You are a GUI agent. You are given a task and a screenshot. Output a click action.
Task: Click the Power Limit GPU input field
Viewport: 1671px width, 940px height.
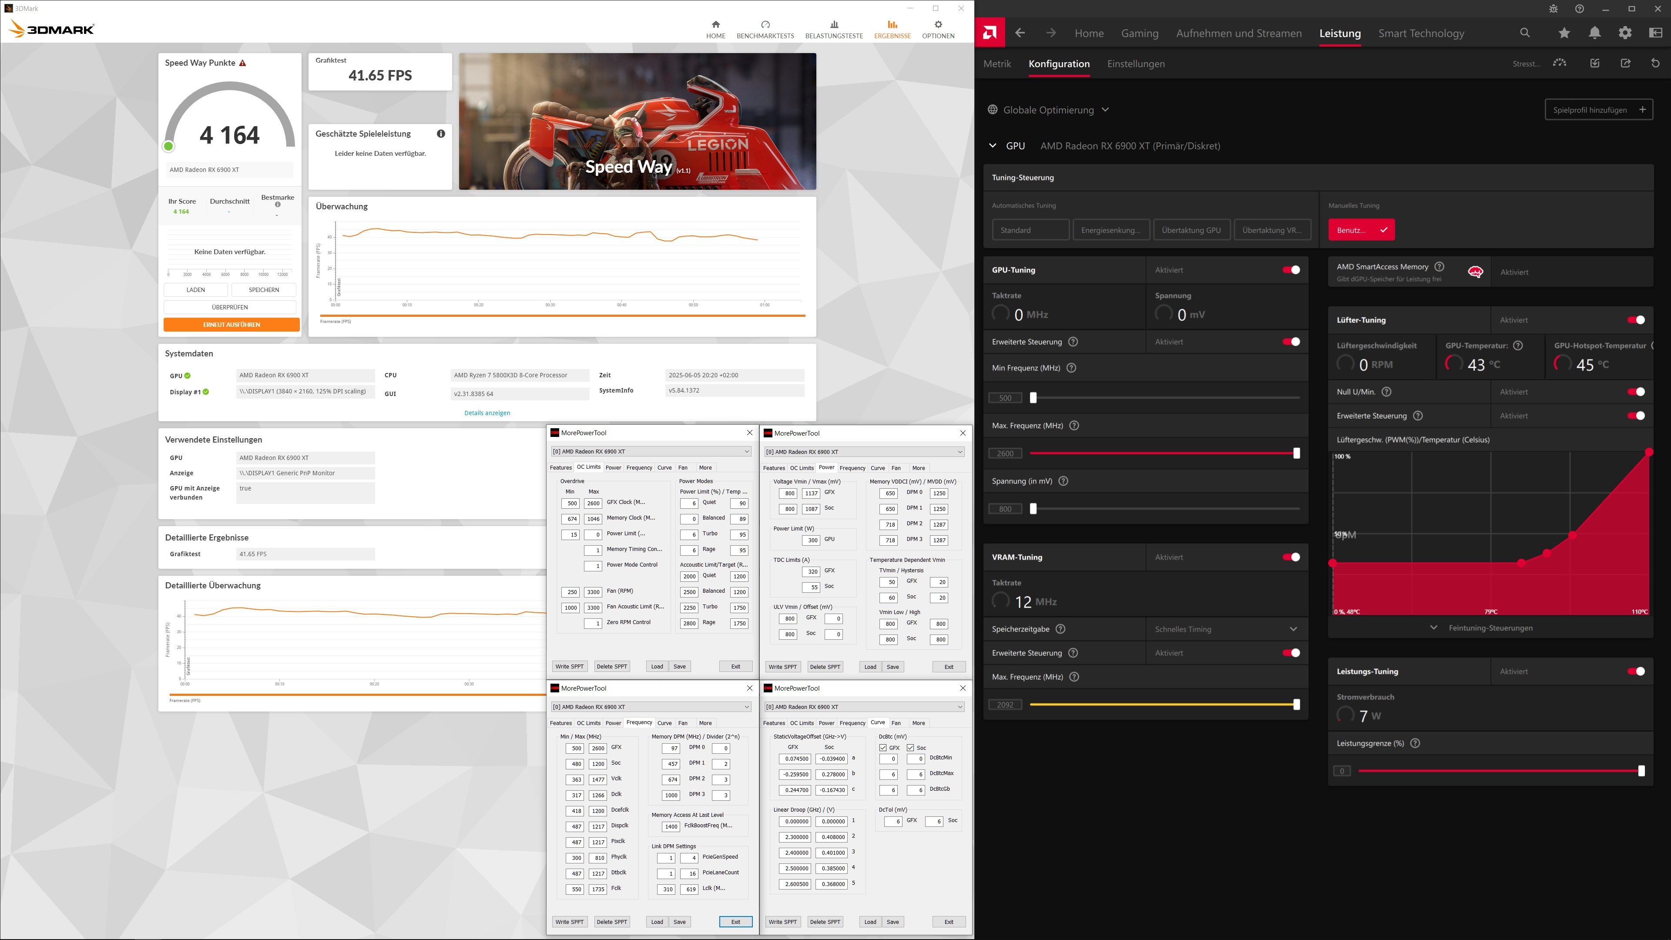coord(811,540)
